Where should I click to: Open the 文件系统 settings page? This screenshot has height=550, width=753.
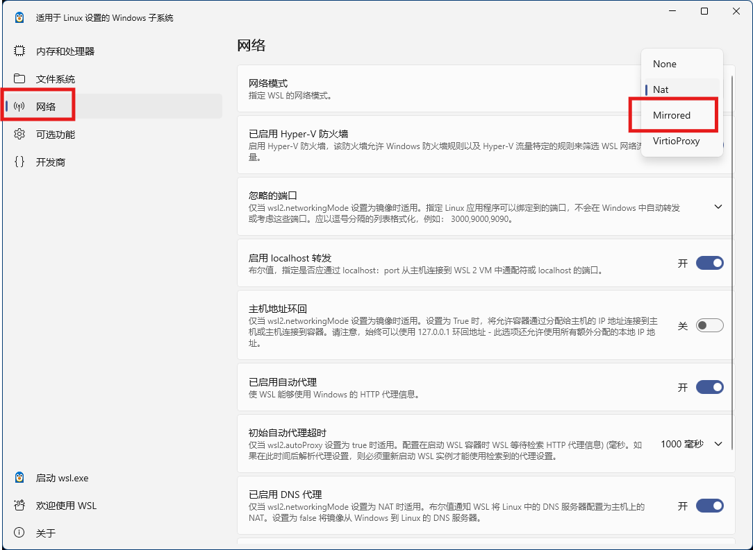click(113, 78)
